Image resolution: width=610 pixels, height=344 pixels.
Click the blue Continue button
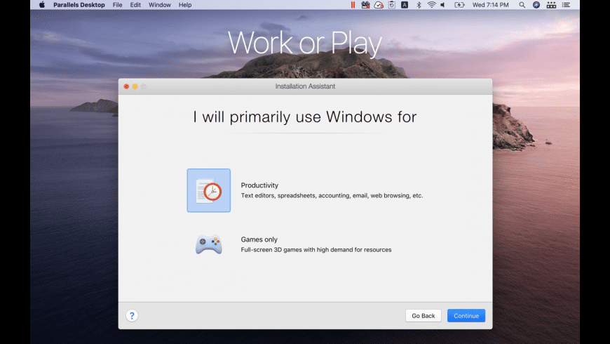466,315
